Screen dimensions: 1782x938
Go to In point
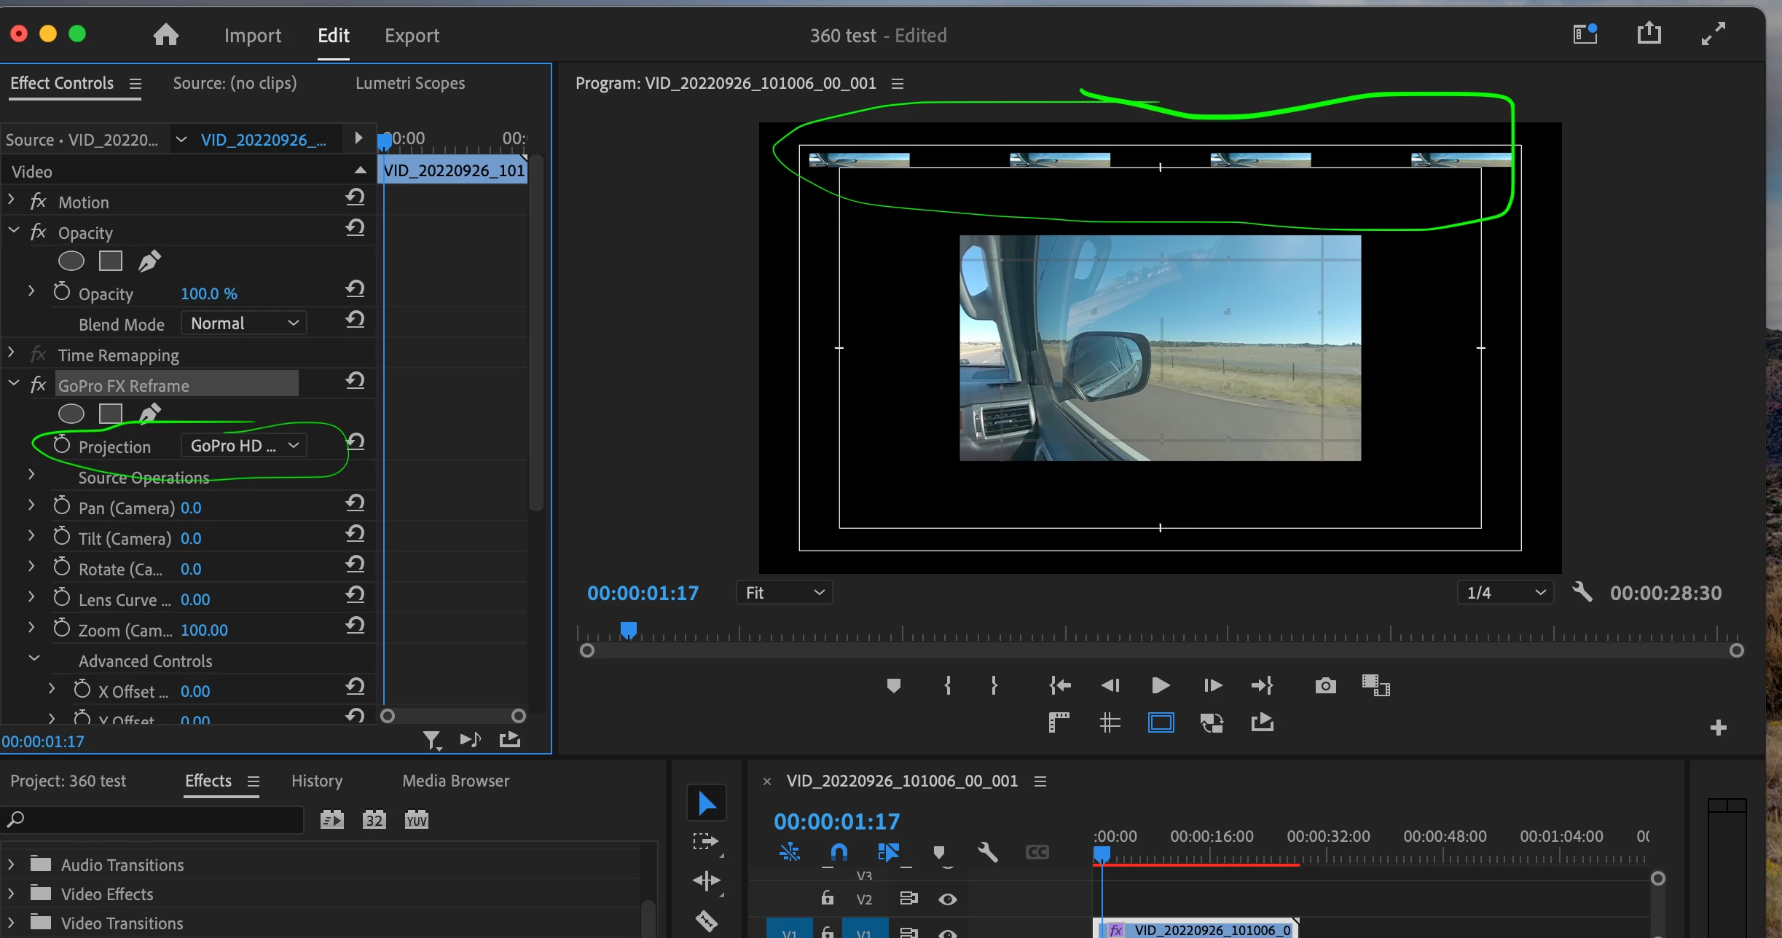1060,685
